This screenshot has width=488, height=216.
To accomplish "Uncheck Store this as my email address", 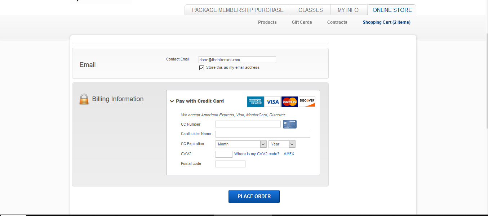I will [201, 68].
